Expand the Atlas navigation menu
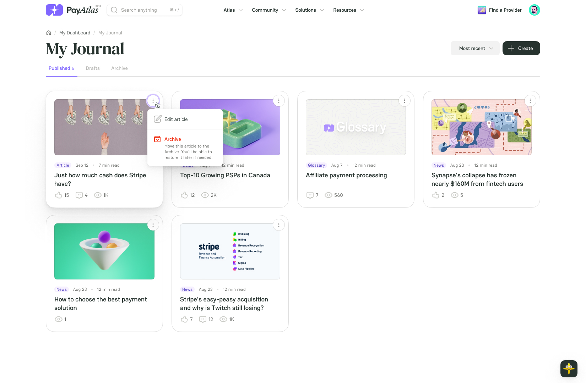 coord(233,10)
